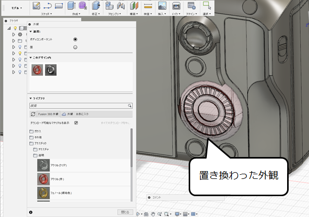Open the Modify menu dropdown
Screen dimensions: 309x217
pyautogui.click(x=96, y=14)
